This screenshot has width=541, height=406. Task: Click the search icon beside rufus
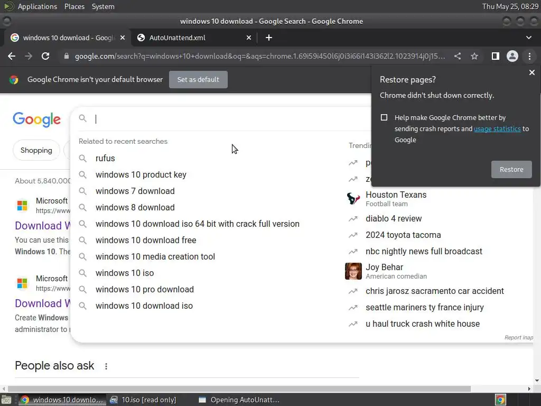(83, 159)
